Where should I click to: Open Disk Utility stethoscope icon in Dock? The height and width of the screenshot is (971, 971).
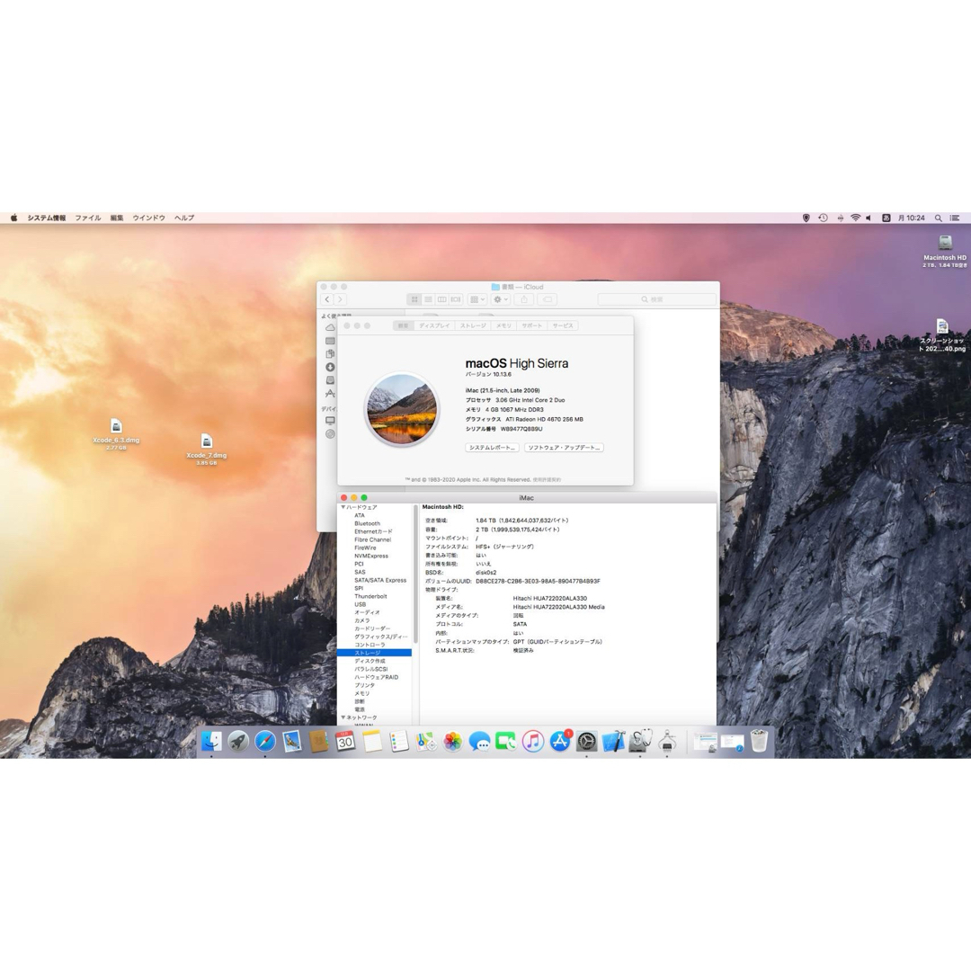(x=640, y=741)
